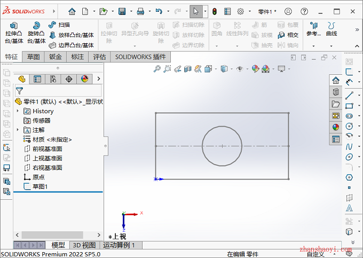
Task: Select the 右视基准面 tree item
Action: pos(43,168)
